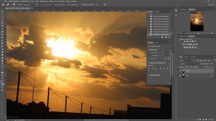Screen dimensions: 216x121
Task: Toggle layer filtering switch
Action: [215, 61]
